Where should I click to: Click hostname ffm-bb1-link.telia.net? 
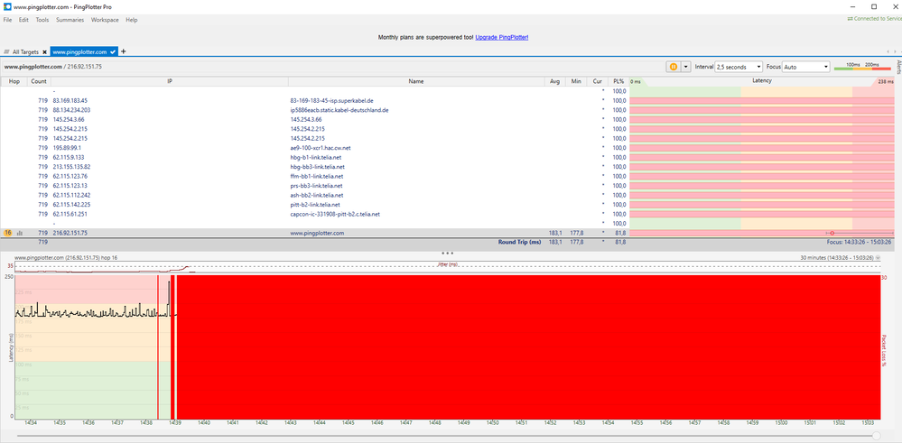316,177
